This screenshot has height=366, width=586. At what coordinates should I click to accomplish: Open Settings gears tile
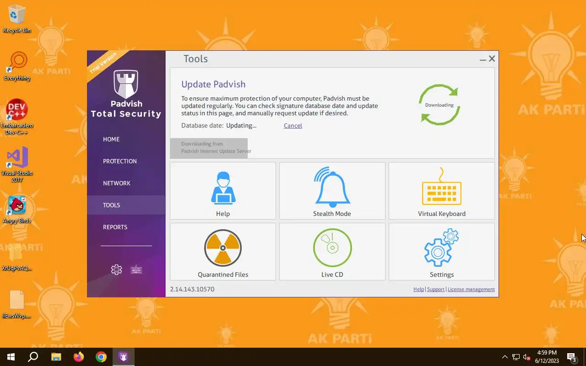[x=442, y=252]
